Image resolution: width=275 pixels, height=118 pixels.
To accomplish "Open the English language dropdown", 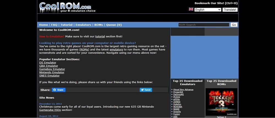I will 208,10.
